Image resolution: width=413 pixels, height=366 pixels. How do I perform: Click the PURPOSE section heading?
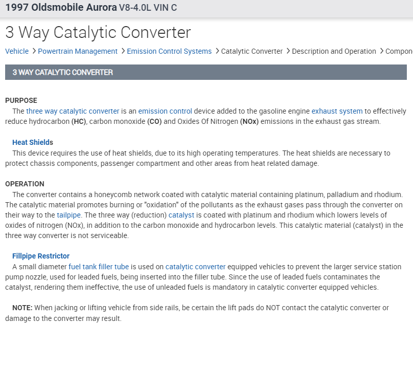coord(21,100)
